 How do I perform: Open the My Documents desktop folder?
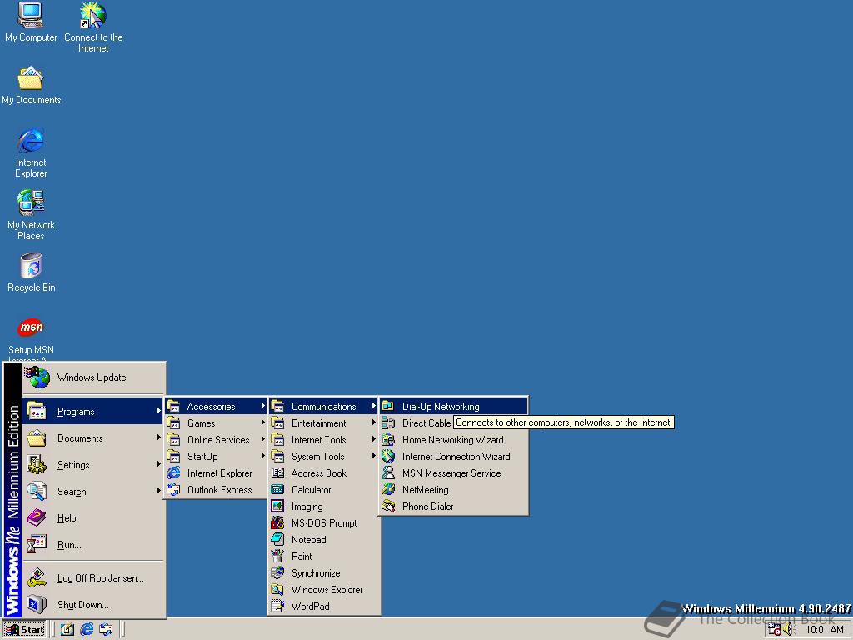31,86
